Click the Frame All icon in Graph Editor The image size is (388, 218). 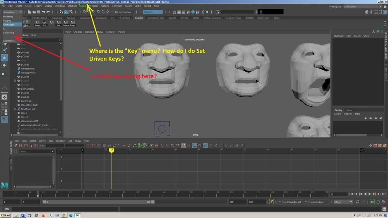tap(88, 145)
